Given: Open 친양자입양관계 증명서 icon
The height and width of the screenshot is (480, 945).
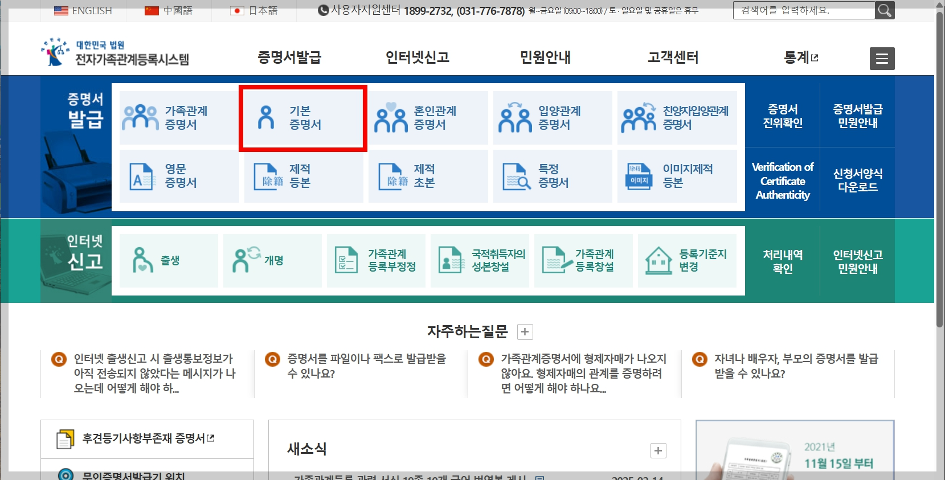Looking at the screenshot, I should coord(639,117).
